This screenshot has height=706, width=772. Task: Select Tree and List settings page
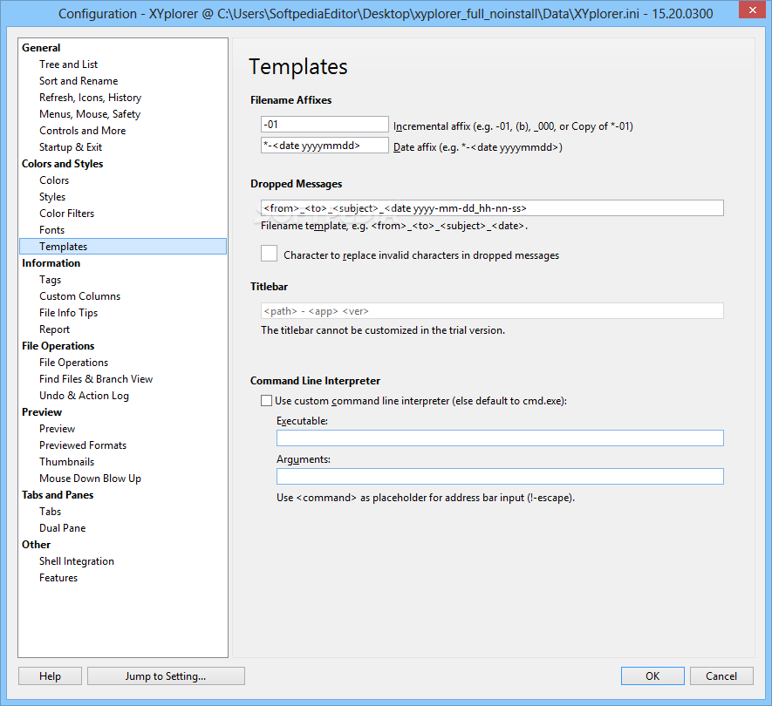[68, 64]
